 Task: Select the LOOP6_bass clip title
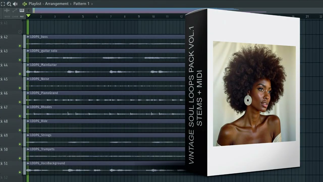pos(39,37)
